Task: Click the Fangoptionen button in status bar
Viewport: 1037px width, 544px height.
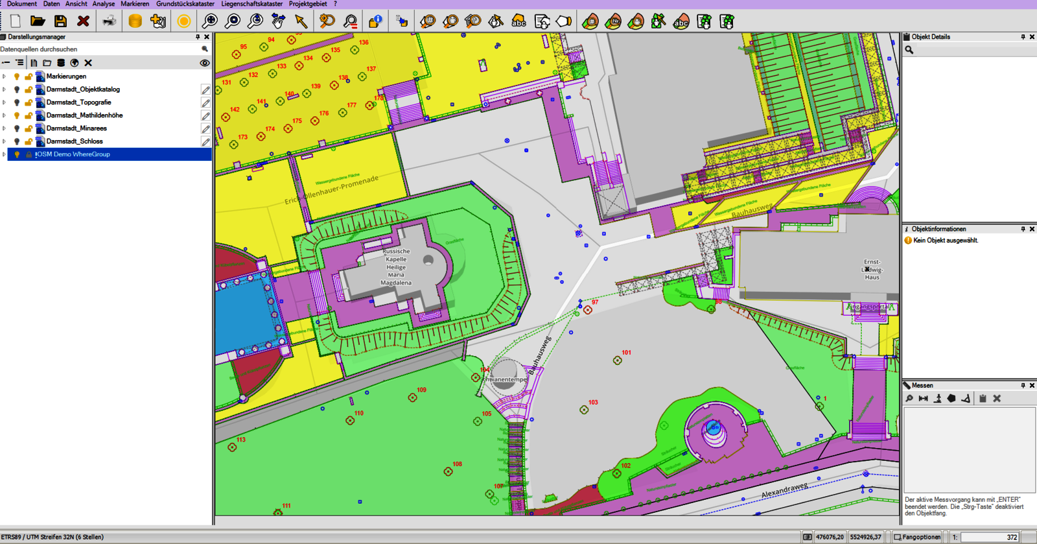Action: pyautogui.click(x=917, y=537)
